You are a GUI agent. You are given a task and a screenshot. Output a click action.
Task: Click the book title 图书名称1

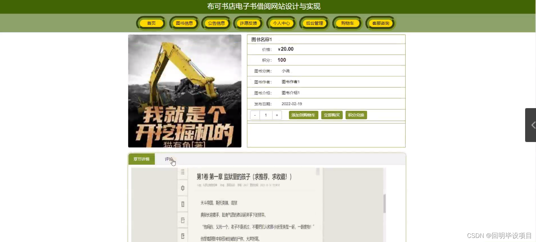[262, 39]
